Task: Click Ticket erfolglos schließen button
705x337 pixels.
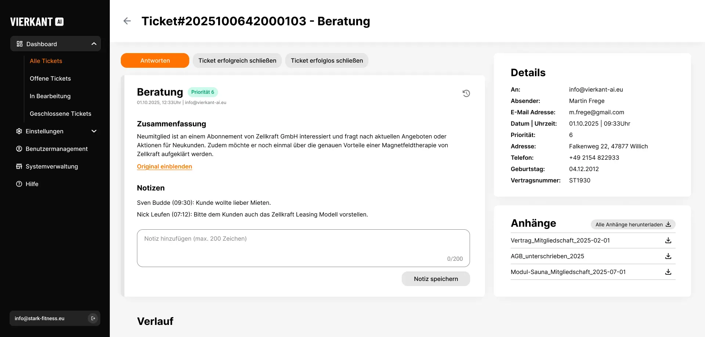Action: point(327,60)
